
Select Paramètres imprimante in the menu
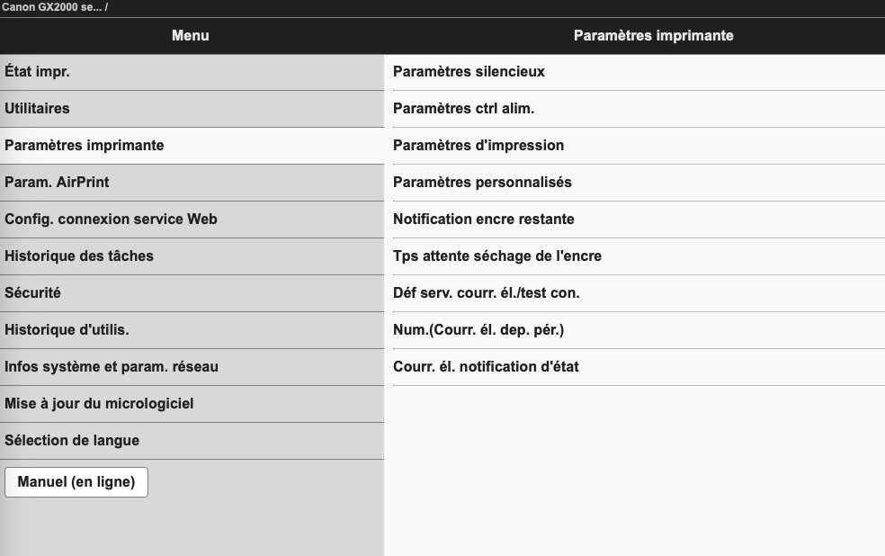[x=85, y=146]
